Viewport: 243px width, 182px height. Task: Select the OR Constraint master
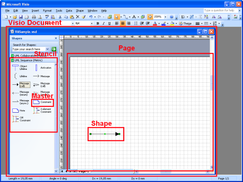21,119
